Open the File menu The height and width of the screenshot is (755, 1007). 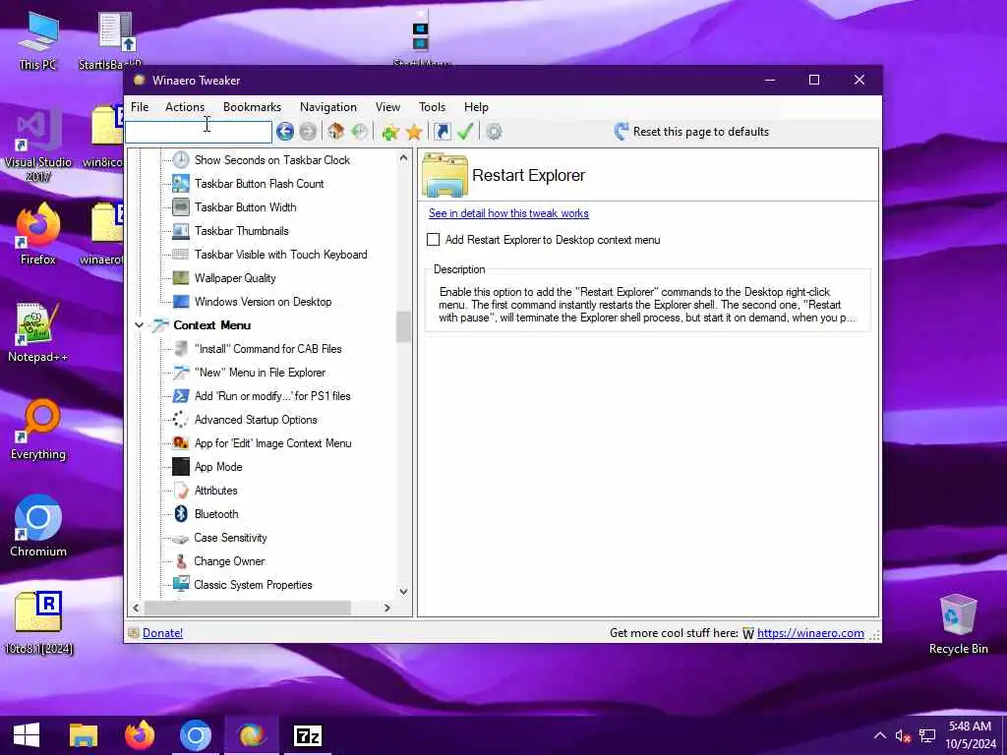coord(140,107)
